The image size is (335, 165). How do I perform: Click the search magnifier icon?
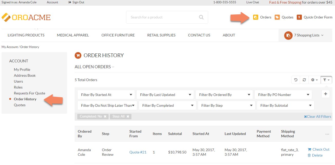pyautogui.click(x=201, y=17)
